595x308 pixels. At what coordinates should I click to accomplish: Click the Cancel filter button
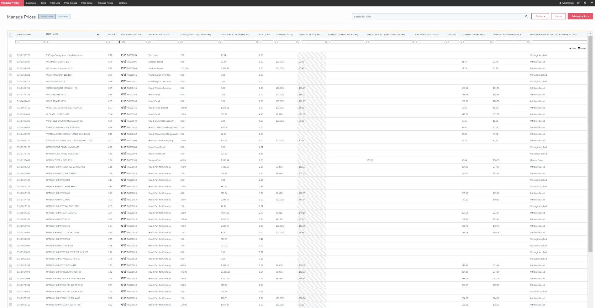(582, 48)
